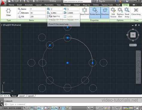
Task: Click the New file icon in quick access toolbar
Action: tap(9, 1)
